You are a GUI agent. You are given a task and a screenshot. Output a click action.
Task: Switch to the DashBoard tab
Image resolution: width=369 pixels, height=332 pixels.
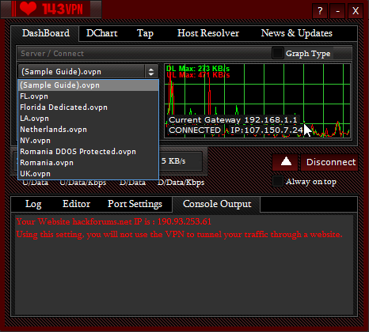[x=46, y=33]
